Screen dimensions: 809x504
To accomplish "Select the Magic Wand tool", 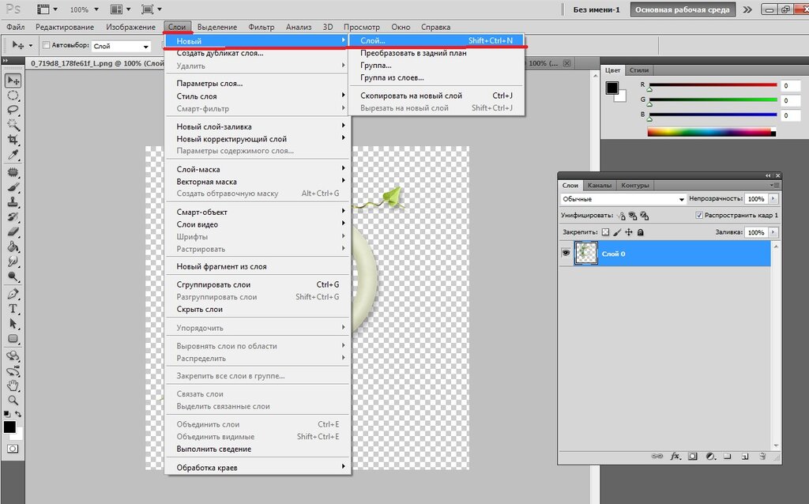I will (x=13, y=124).
